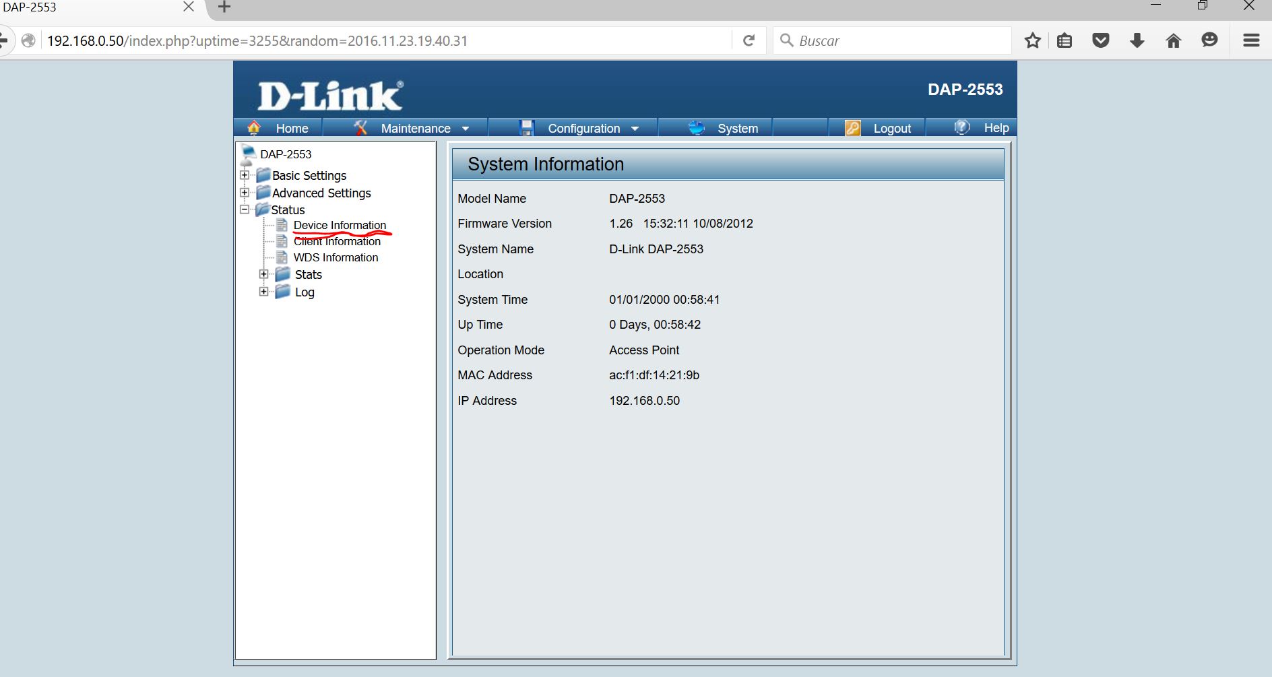Click the MAC address ac:f1:df:14:21:9b
This screenshot has width=1272, height=677.
click(x=654, y=375)
